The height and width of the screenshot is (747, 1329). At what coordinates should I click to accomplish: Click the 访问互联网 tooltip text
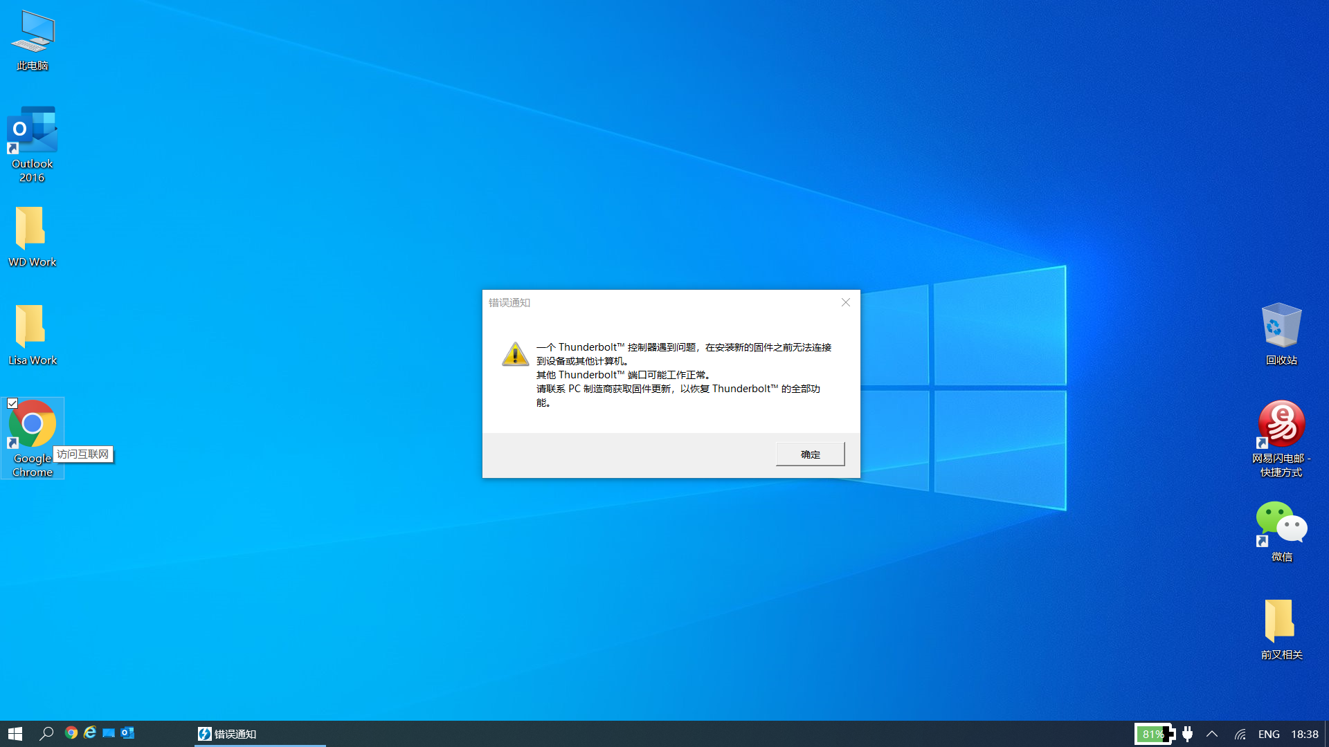click(x=83, y=454)
